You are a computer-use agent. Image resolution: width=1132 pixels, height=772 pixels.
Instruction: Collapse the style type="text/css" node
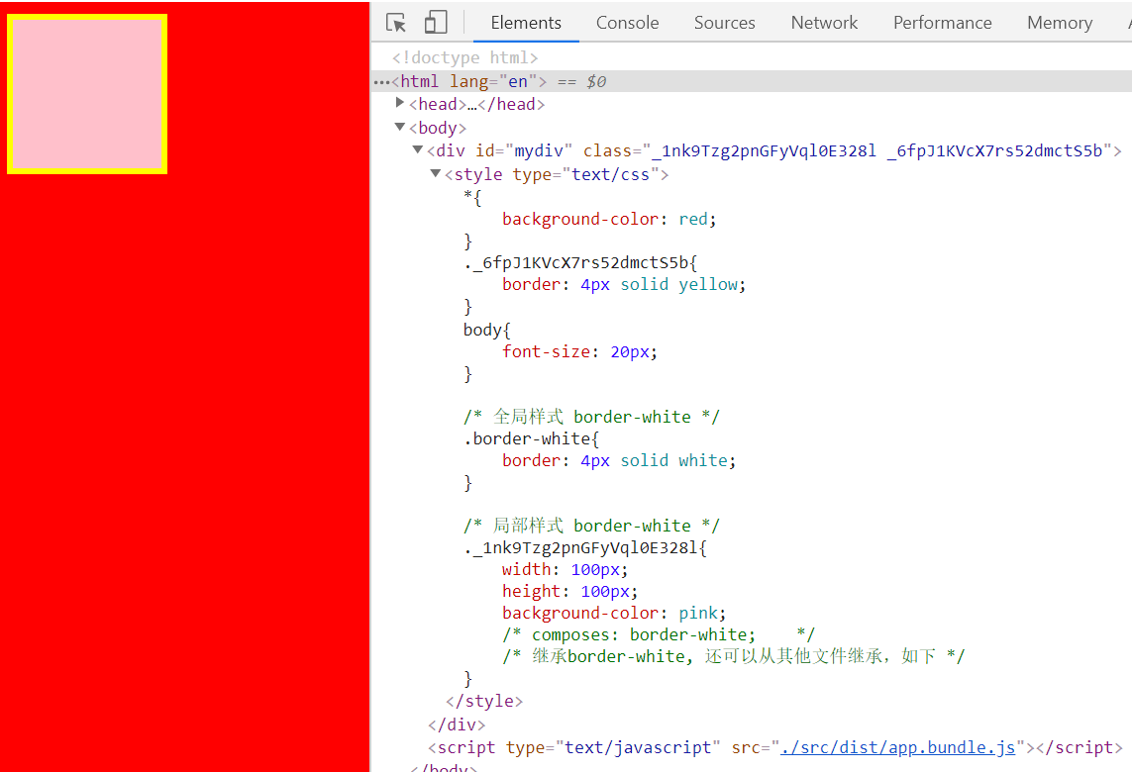tap(436, 173)
